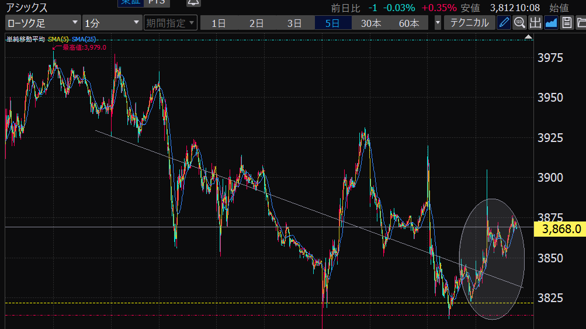Switch to 30本 bar count
Image resolution: width=586 pixels, height=329 pixels.
(371, 23)
